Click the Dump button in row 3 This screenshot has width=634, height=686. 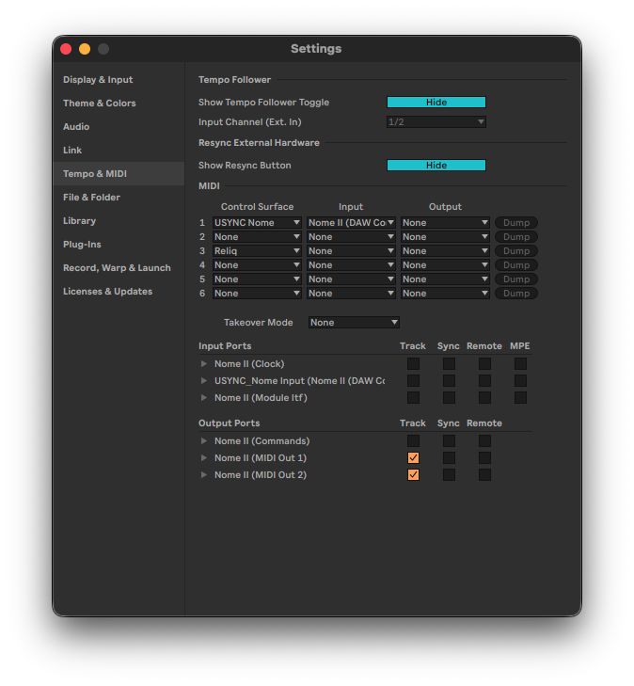515,251
